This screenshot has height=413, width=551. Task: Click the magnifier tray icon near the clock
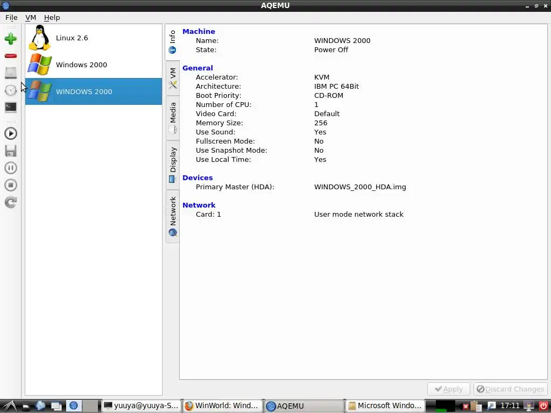(x=491, y=406)
